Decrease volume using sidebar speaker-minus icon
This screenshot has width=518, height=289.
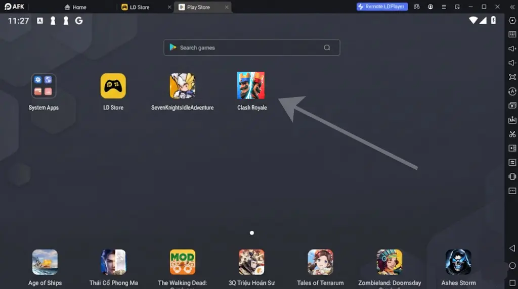[512, 63]
